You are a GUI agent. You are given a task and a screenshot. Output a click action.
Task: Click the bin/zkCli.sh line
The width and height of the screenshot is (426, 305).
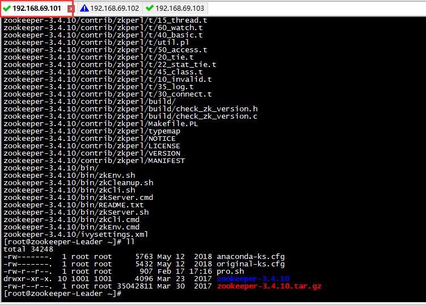pos(69,190)
